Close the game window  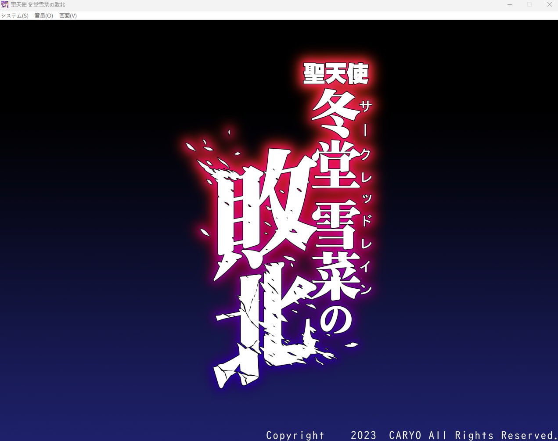tap(549, 5)
